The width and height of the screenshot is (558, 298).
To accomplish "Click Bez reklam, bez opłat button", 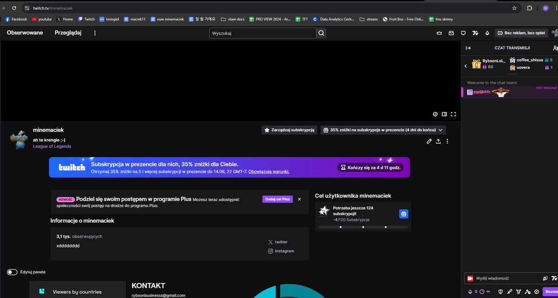I will point(521,33).
